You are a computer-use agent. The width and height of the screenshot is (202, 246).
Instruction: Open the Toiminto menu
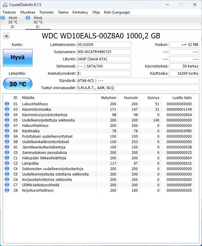(x=46, y=12)
